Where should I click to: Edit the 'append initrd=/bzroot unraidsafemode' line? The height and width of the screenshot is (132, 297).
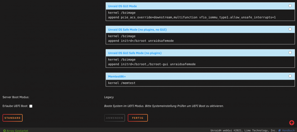[141, 41]
